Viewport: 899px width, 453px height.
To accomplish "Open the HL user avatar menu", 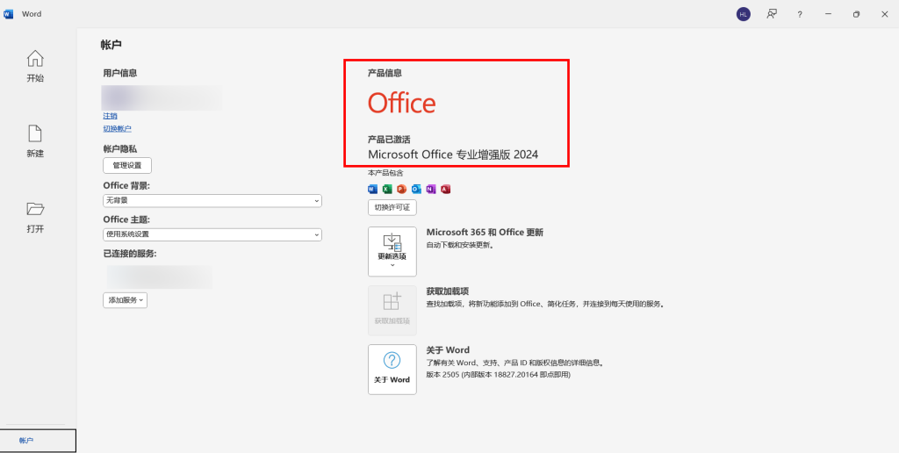I will [x=743, y=14].
